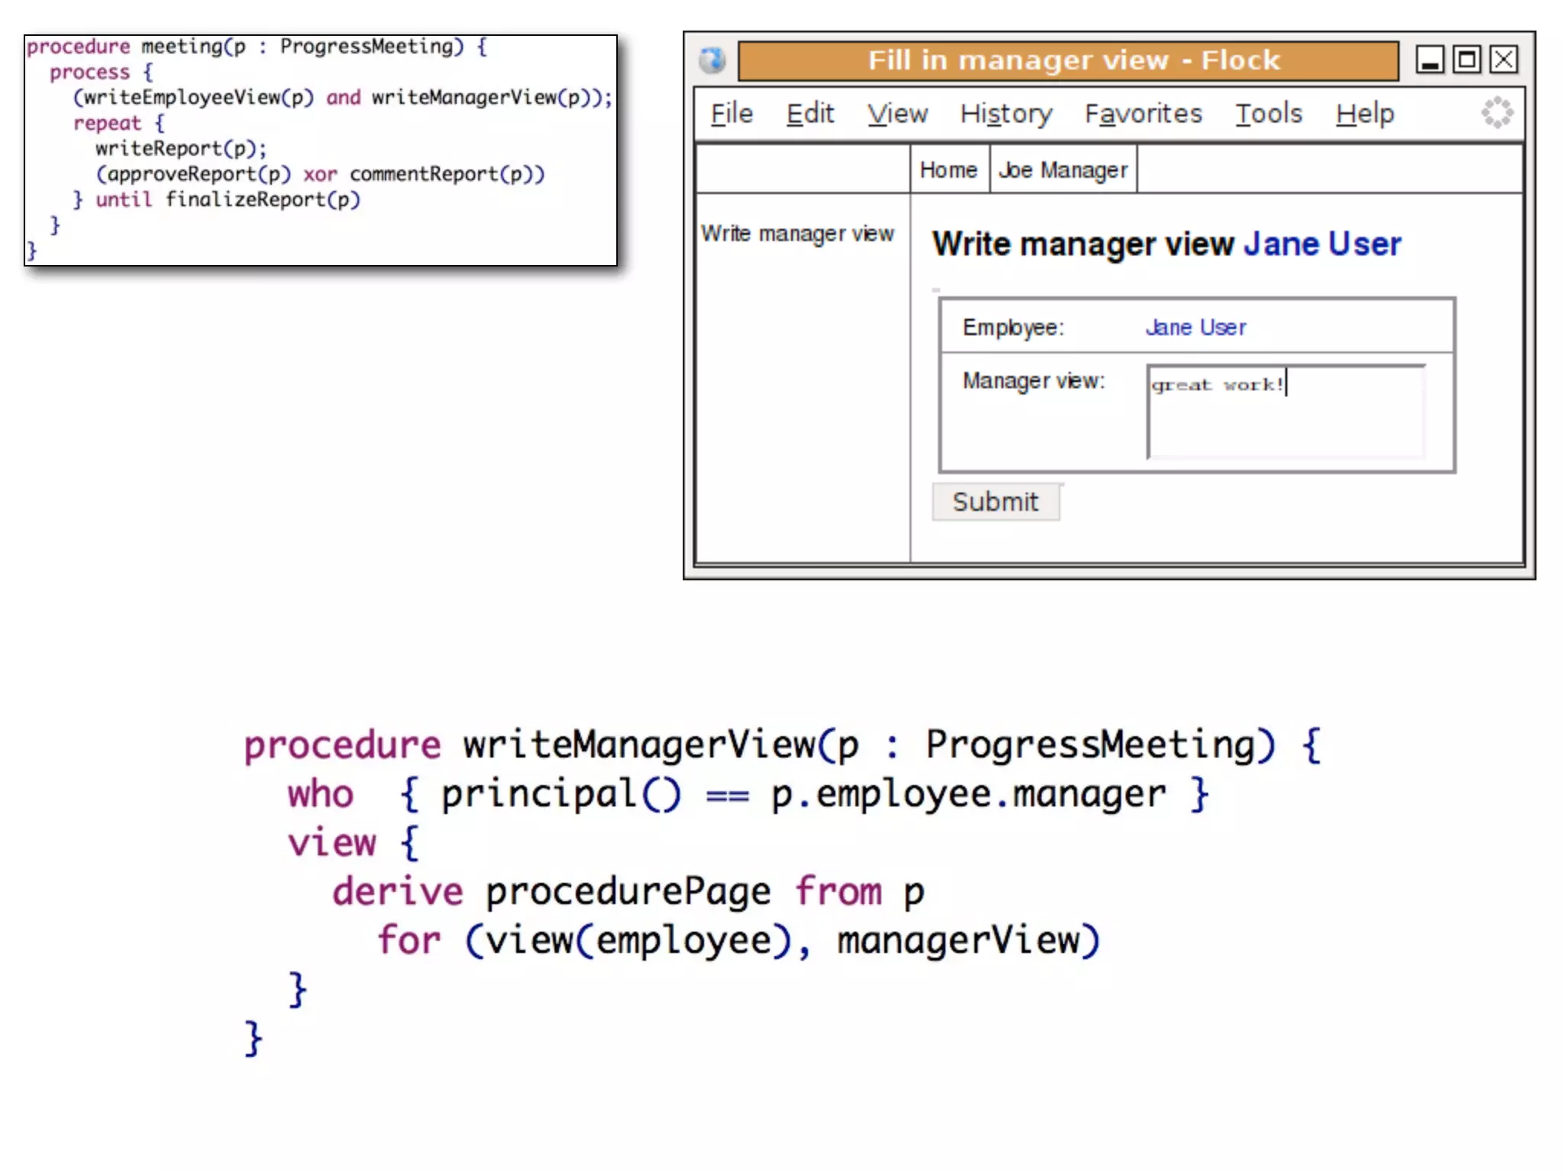Open the Edit menu

click(809, 114)
